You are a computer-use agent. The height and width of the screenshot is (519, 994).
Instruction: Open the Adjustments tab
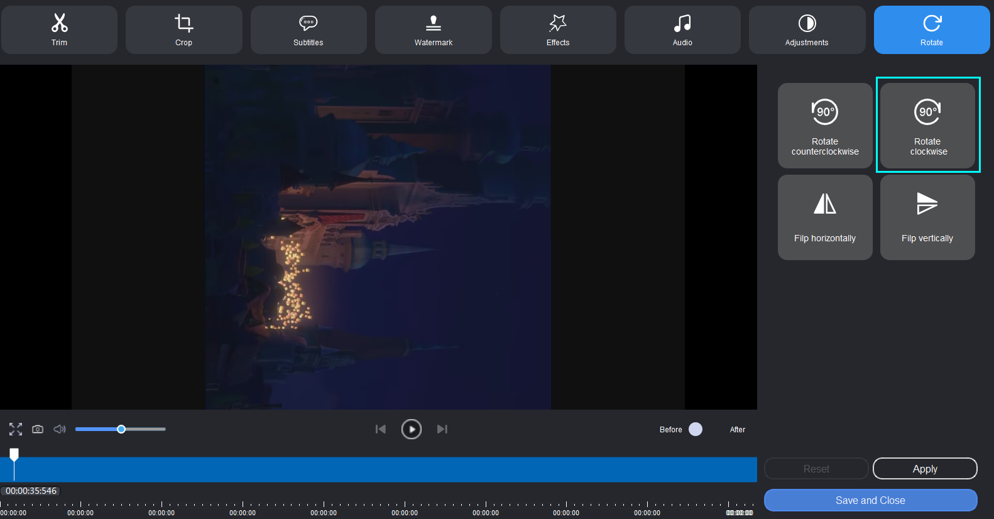(807, 30)
